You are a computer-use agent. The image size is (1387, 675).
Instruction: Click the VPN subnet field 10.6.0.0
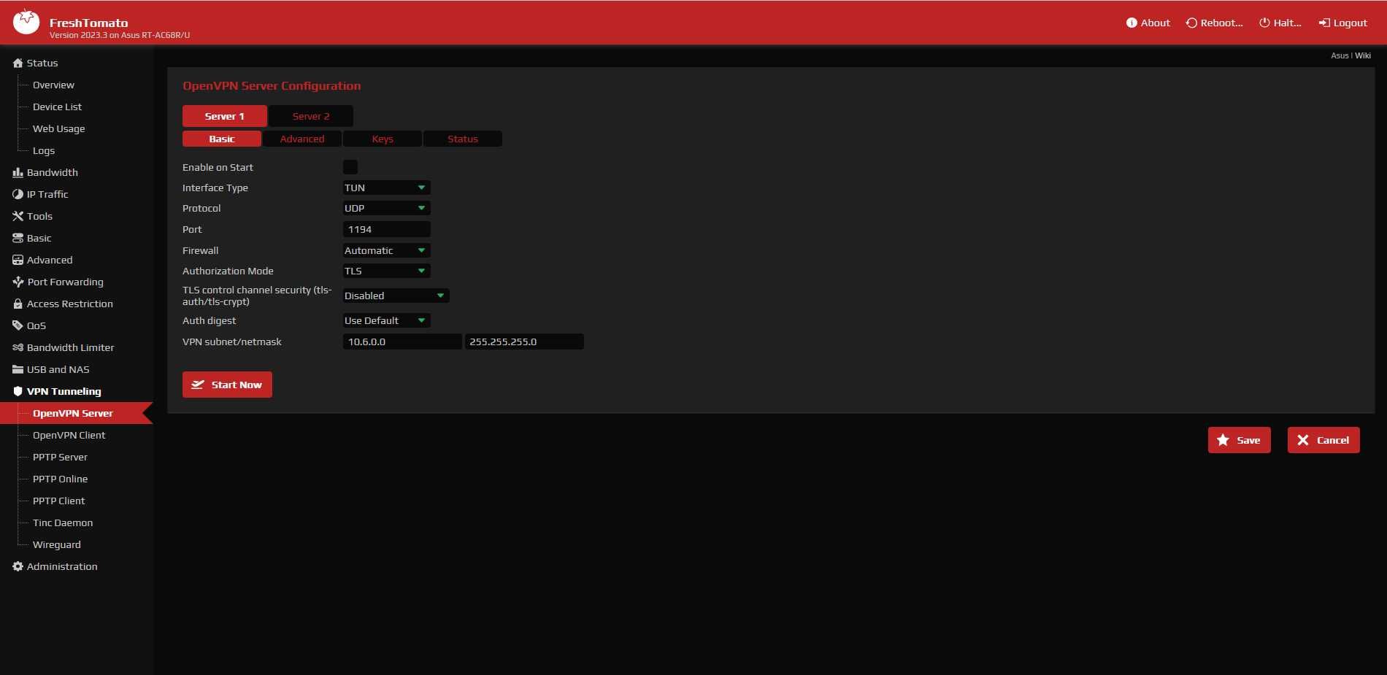(x=402, y=342)
